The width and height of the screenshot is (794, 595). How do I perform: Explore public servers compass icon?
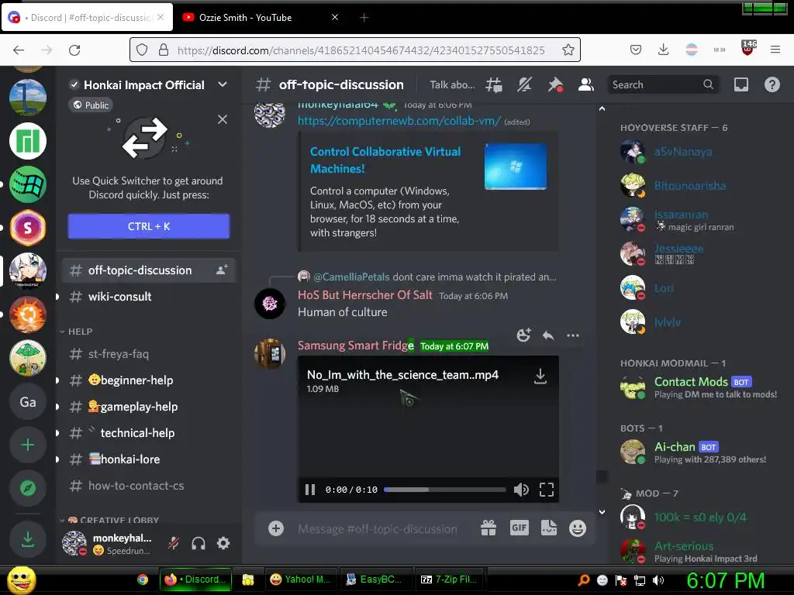(28, 488)
